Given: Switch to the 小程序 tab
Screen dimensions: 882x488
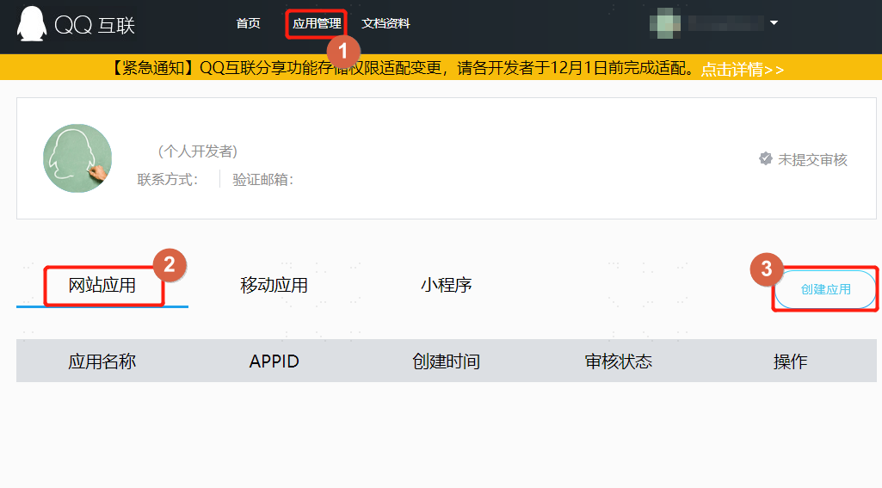Looking at the screenshot, I should [446, 285].
